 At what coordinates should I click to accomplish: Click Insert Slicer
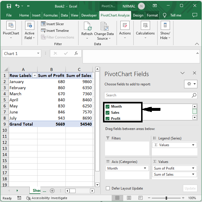tap(53, 24)
